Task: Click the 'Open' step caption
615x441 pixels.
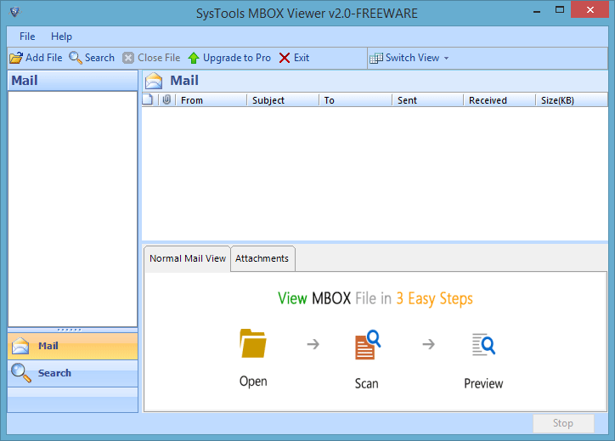Action: click(253, 382)
